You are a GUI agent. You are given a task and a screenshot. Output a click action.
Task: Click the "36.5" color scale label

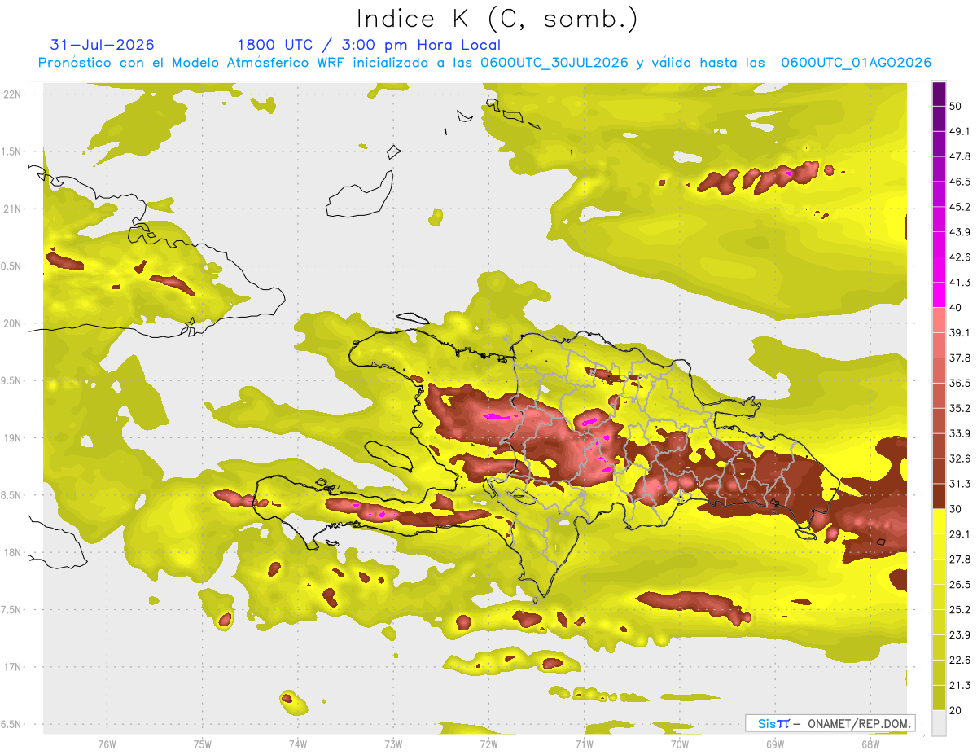pos(958,383)
